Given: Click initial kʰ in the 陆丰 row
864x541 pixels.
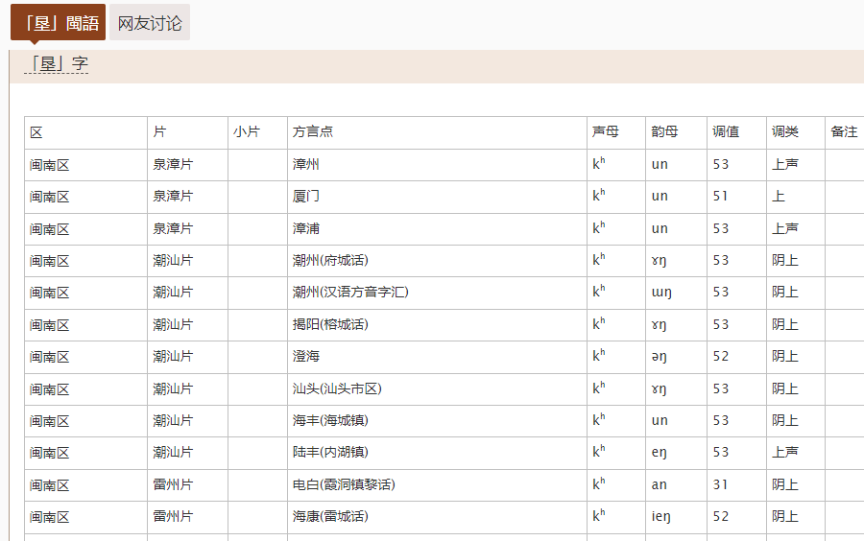Looking at the screenshot, I should (x=599, y=451).
